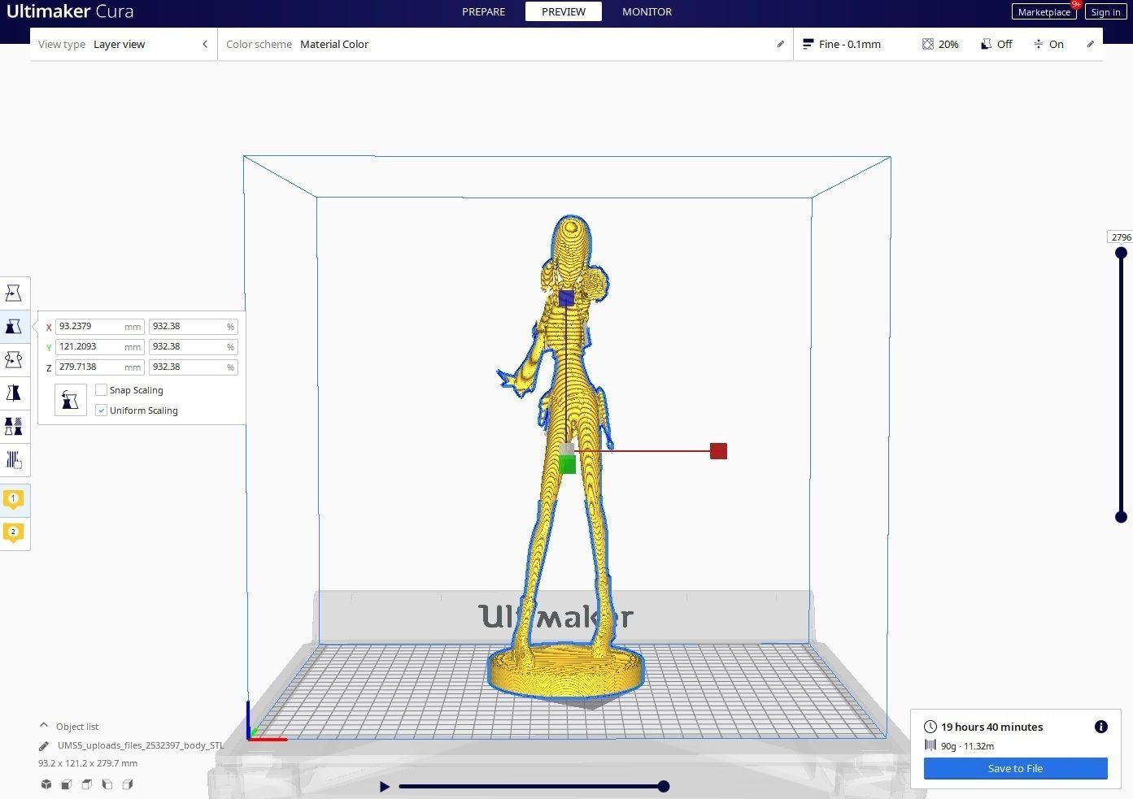Click the pencil icon to rename job

coord(44,745)
